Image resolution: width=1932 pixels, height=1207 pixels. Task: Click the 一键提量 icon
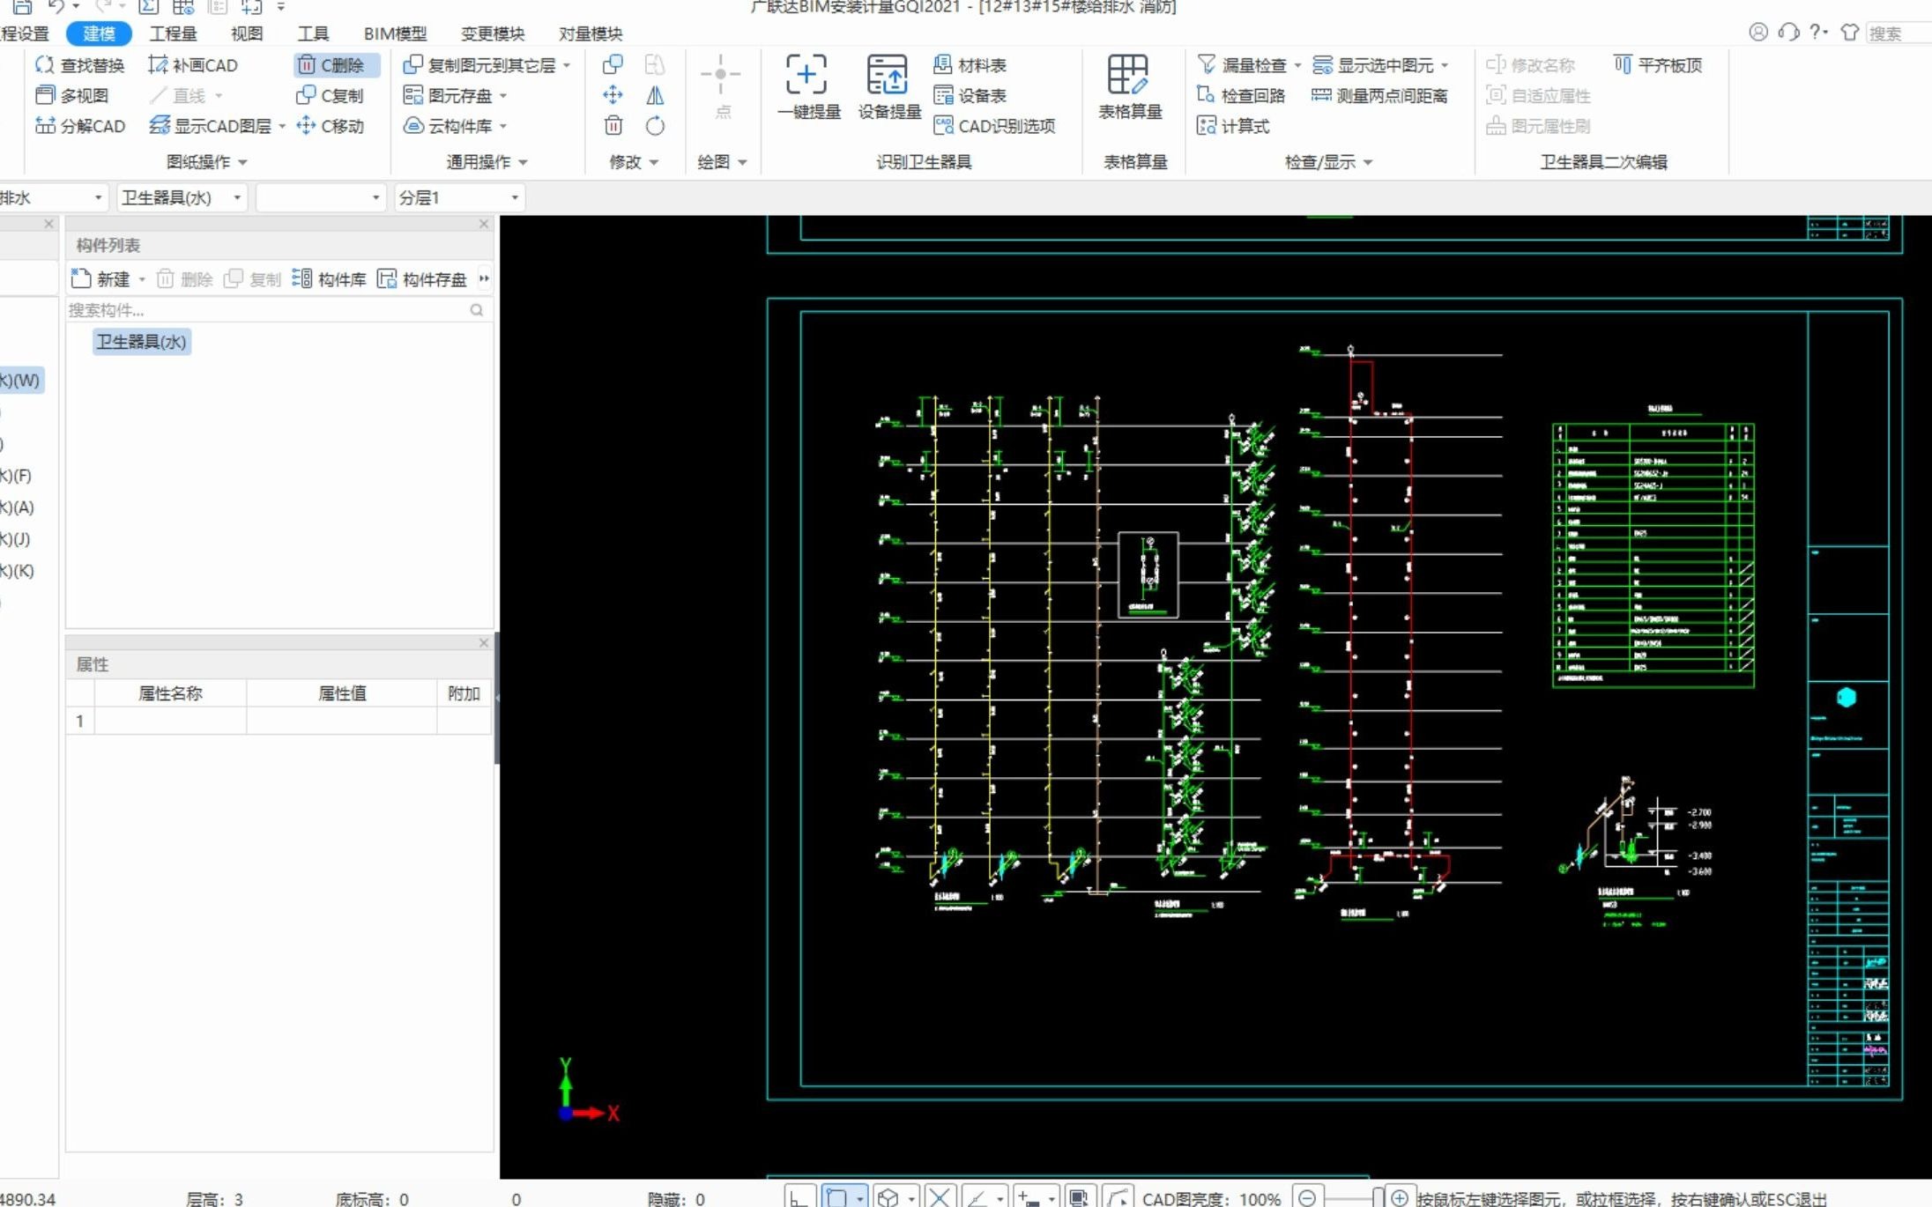click(x=806, y=76)
